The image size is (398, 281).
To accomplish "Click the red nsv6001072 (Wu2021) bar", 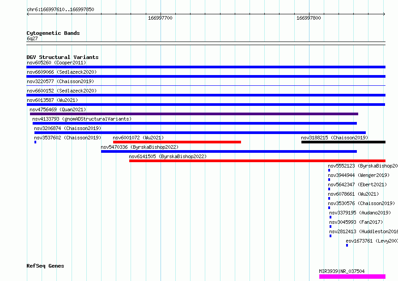I will [177, 142].
